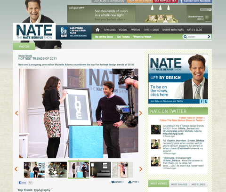Screen dimensions: 226x192
Task: Click Follow The Nate Berkus Show on Twitter
Action: point(182,120)
